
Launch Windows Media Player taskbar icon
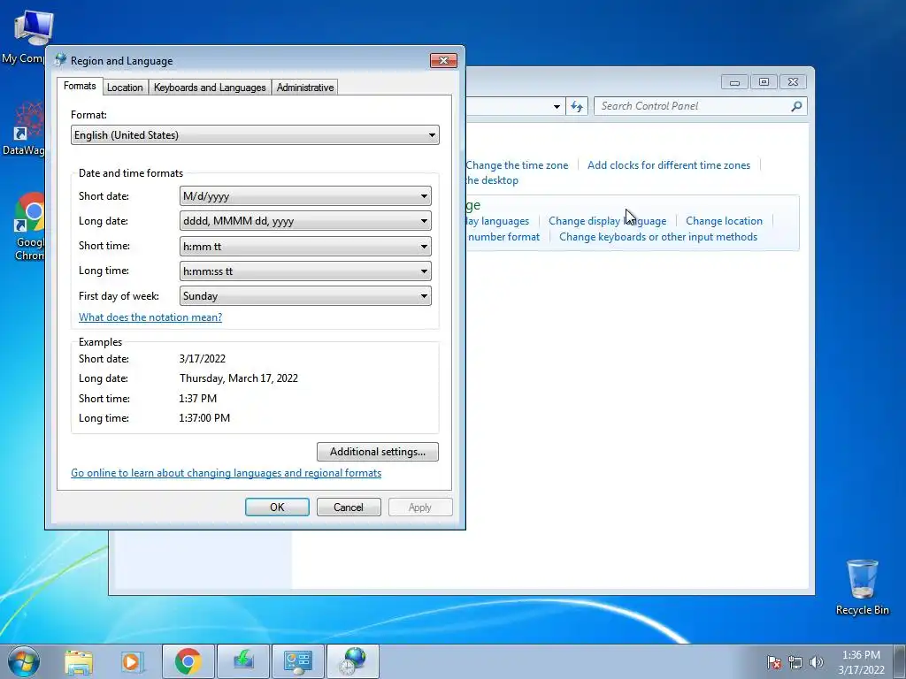click(133, 661)
